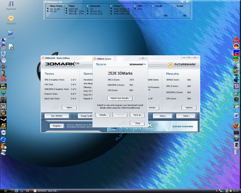The height and width of the screenshot is (193, 241).
Task: Click Internet Explorer quick launch icon
Action: 22,191
